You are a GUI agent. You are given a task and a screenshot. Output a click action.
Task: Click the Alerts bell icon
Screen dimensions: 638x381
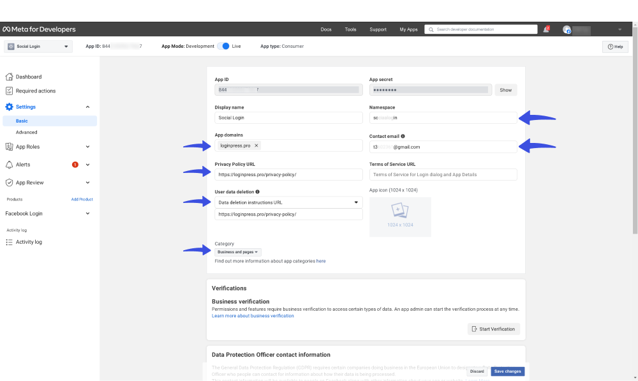pos(9,165)
